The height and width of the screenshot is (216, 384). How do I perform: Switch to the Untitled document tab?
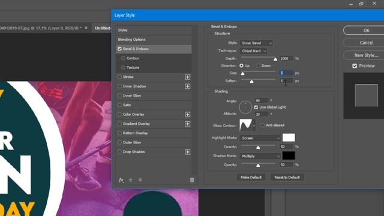102,28
